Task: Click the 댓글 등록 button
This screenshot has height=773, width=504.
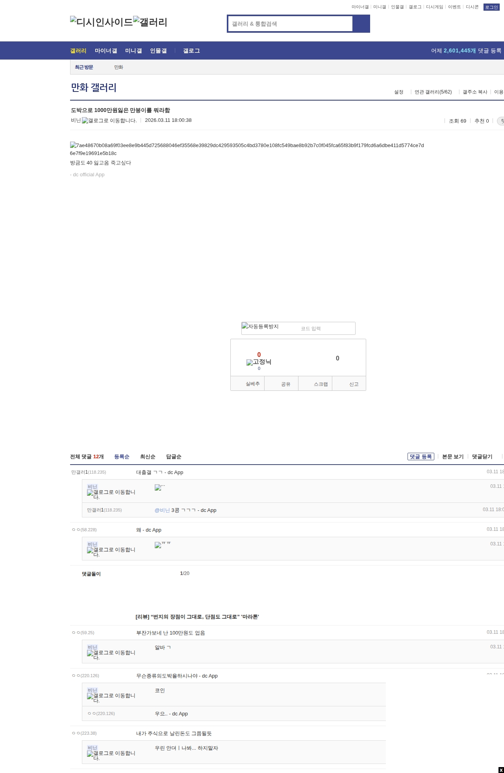Action: click(421, 457)
